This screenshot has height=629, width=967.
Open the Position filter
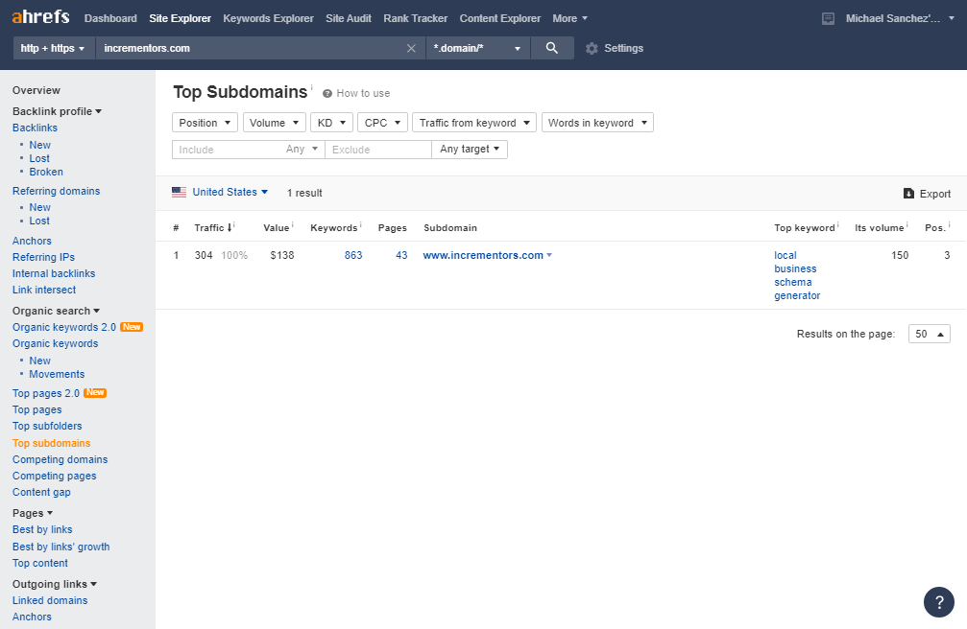coord(205,123)
